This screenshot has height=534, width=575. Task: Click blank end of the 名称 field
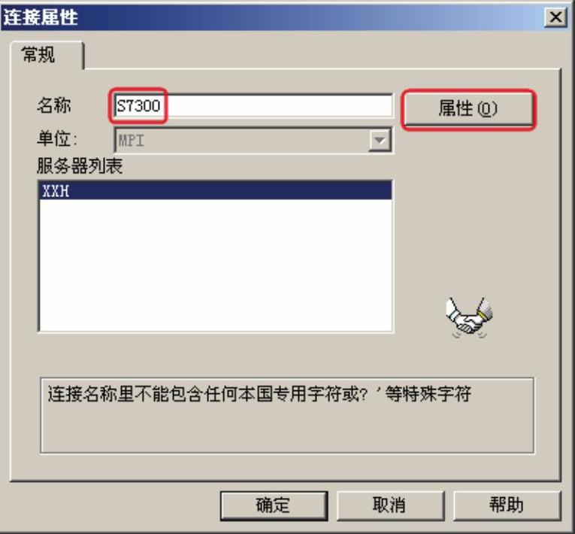coord(279,106)
